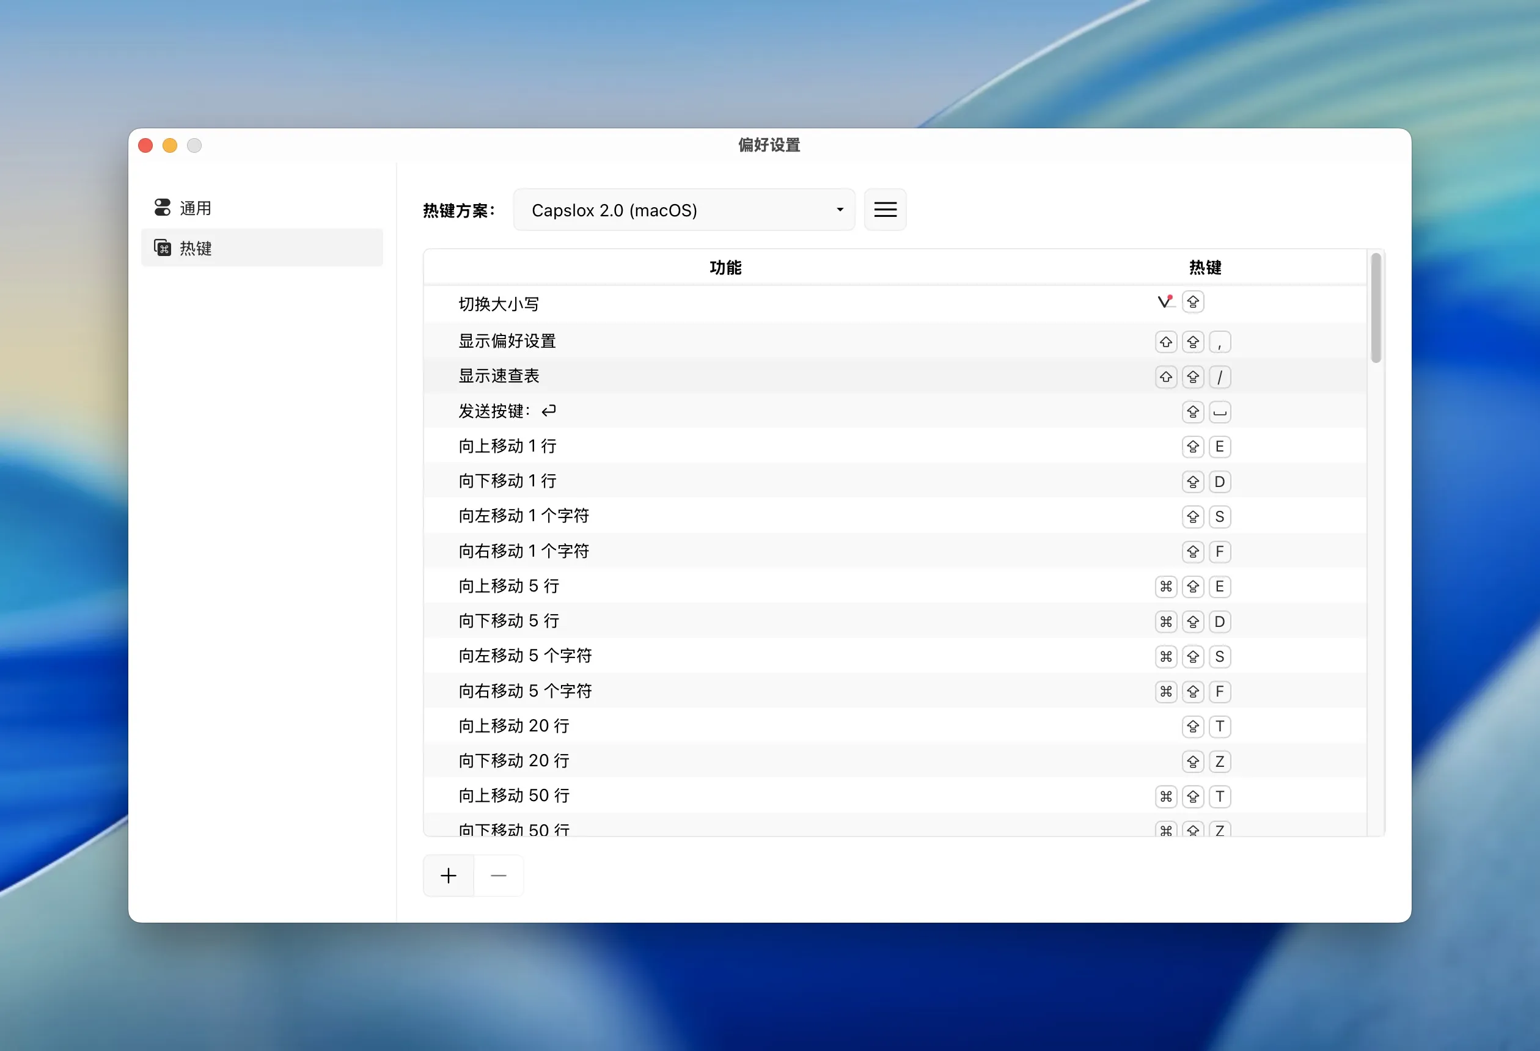The image size is (1540, 1051).
Task: Click the comma key badge on 显示偏好设置 row
Action: [1220, 342]
